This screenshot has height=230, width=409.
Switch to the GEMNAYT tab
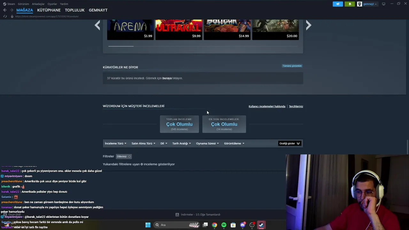98,10
